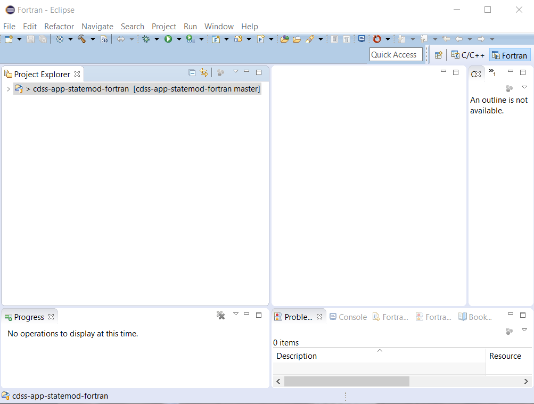Click the blue monitor terminal icon
The image size is (534, 404).
pos(362,39)
